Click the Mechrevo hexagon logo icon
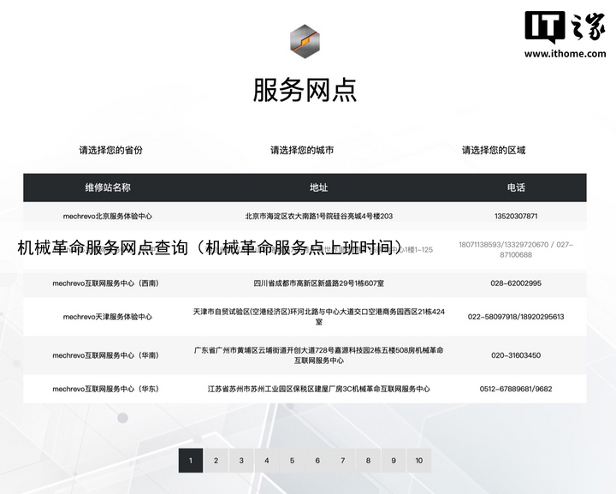616x494 pixels. 305,39
